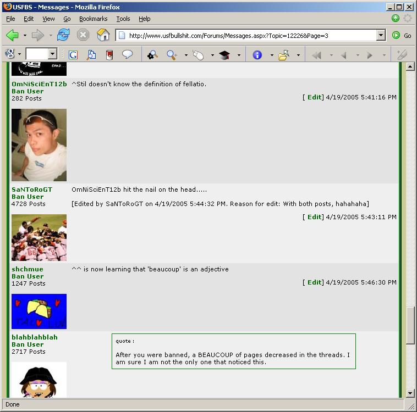The width and height of the screenshot is (417, 412).
Task: Click the grey Forward arrow
Action: [x=38, y=35]
